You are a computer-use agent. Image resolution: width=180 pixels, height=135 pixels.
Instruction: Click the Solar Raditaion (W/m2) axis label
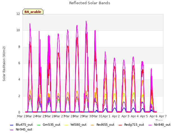point(4,64)
